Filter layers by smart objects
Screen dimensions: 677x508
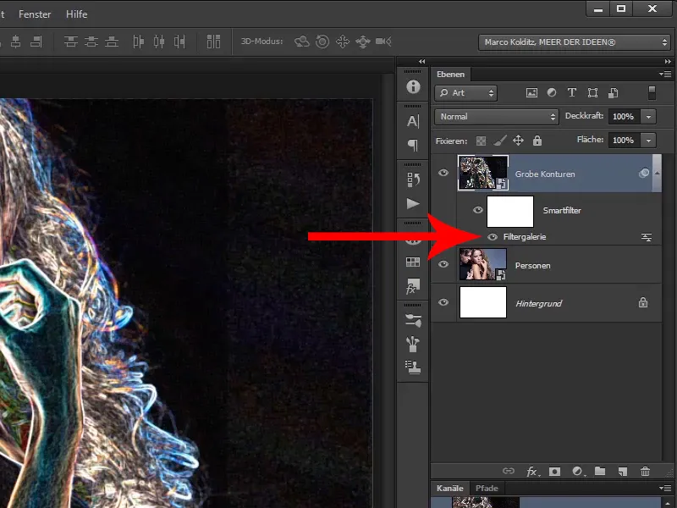coord(613,93)
